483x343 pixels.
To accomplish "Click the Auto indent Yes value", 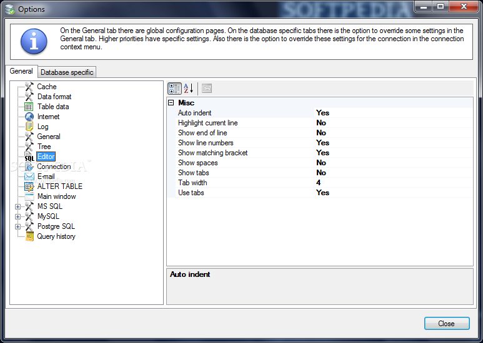I will point(322,113).
